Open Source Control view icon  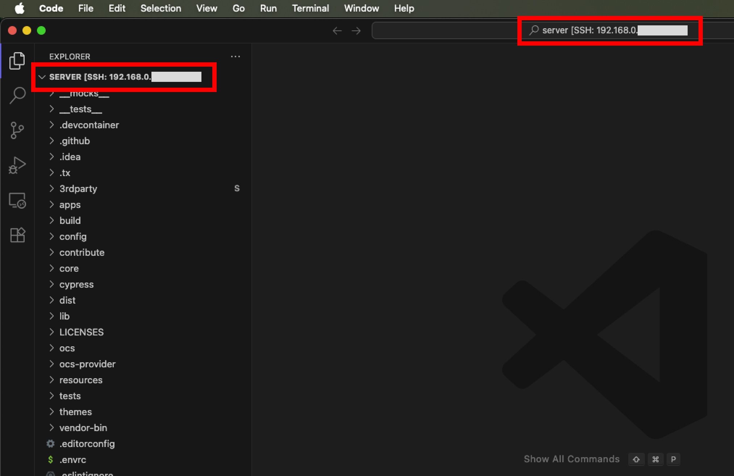(x=17, y=130)
